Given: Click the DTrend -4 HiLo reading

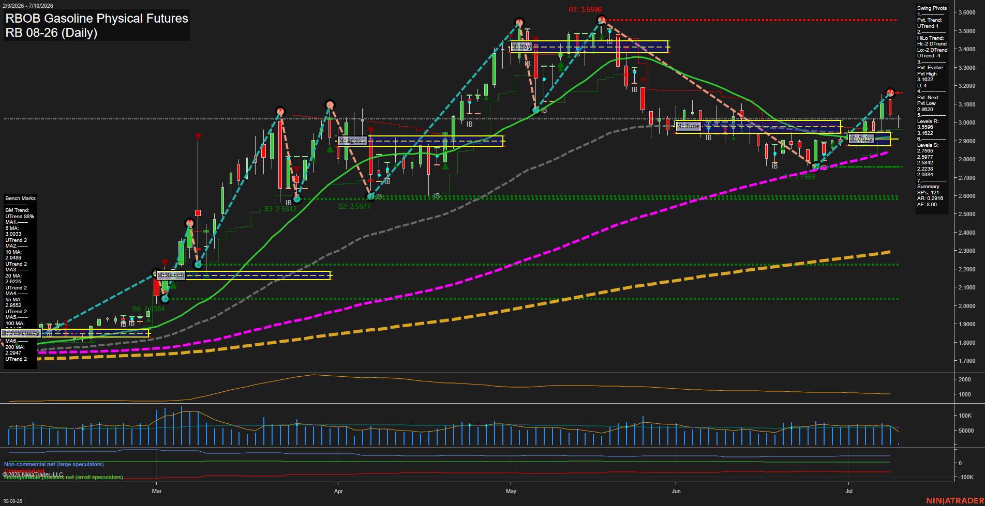Looking at the screenshot, I should (x=929, y=56).
